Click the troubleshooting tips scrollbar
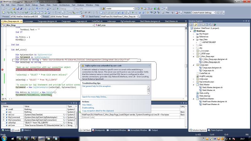Image resolution: width=251 pixels, height=141 pixels. coord(148,90)
